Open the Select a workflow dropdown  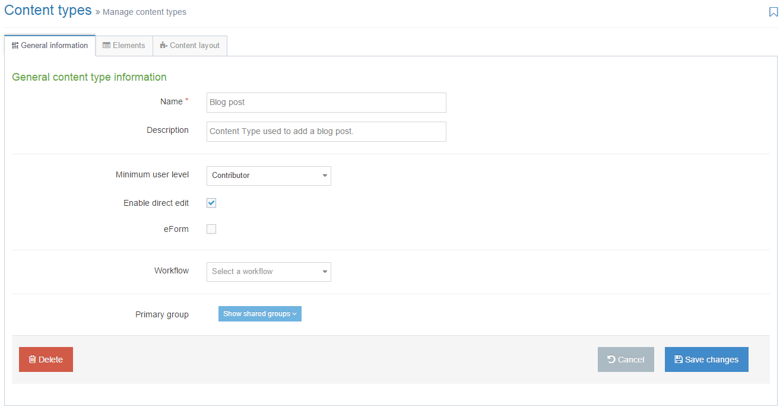(268, 272)
